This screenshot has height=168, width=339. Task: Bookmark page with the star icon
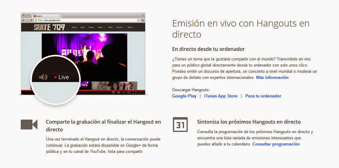[138, 20]
